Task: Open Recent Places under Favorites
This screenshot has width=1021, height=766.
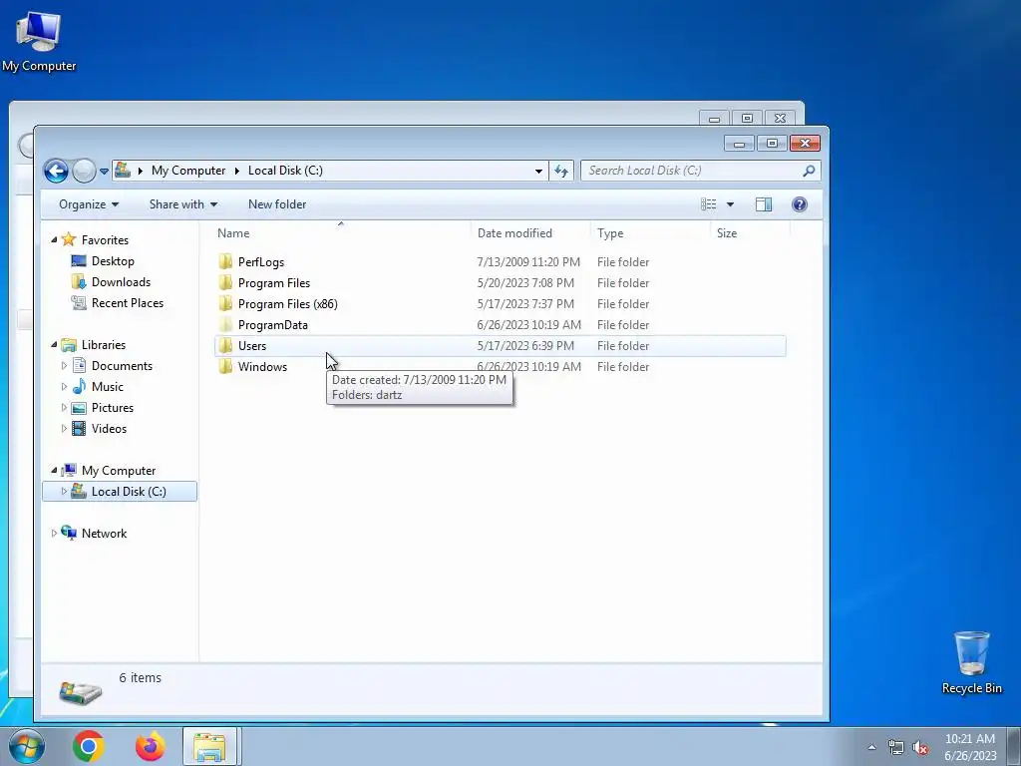Action: (x=128, y=303)
